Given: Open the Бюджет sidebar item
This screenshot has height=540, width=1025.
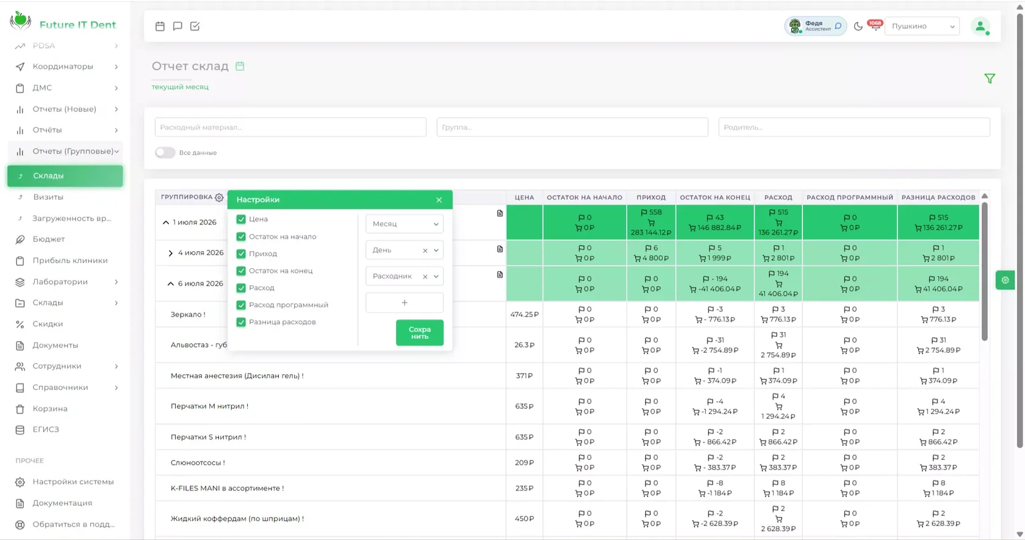Looking at the screenshot, I should pos(49,239).
